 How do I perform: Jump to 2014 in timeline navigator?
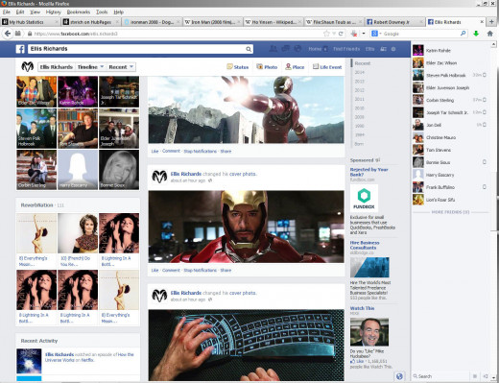click(x=359, y=72)
